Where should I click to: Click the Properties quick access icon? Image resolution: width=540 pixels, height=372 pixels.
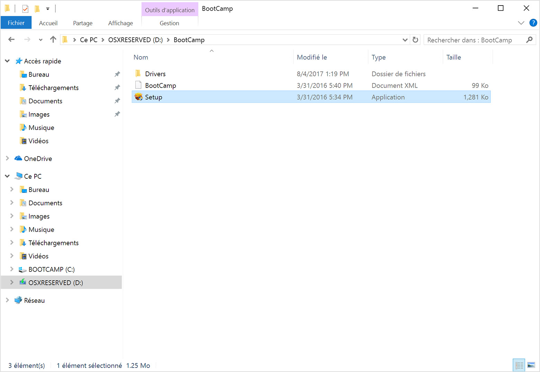[25, 8]
